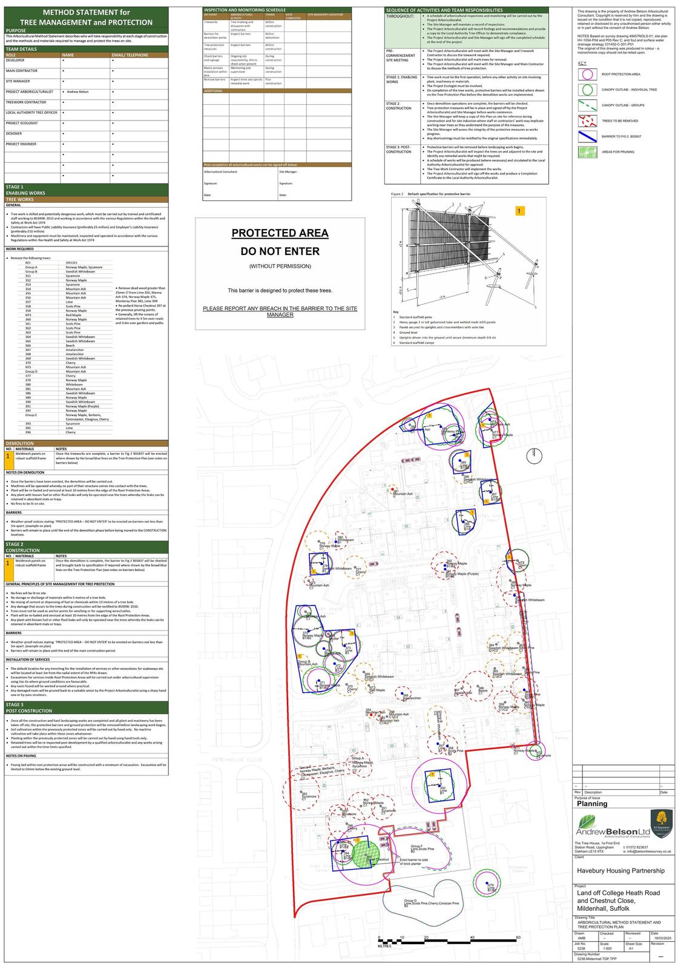Click the Areas For Pruning hatch swatch

tap(585, 153)
